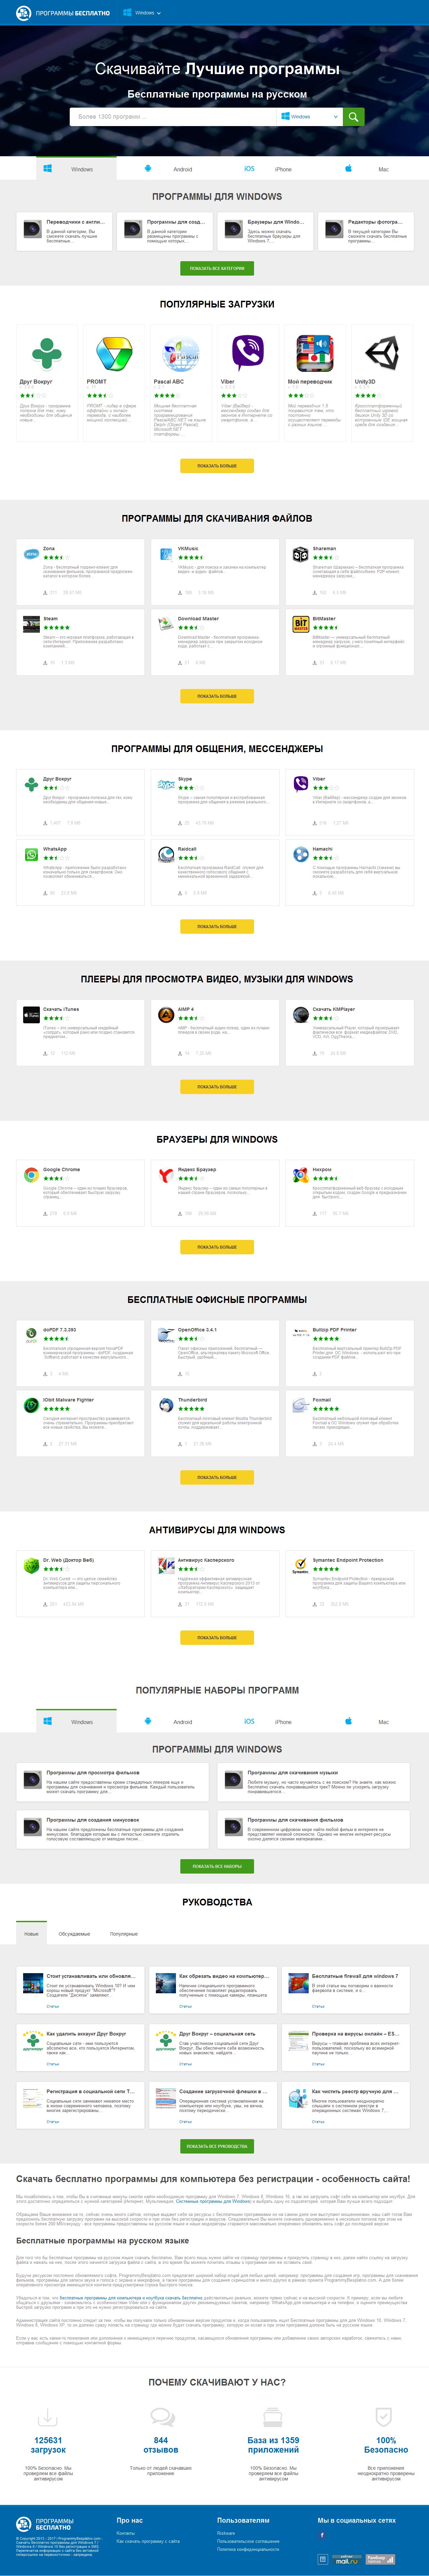Focus the program search input field
Image resolution: width=429 pixels, height=2576 pixels.
point(175,117)
